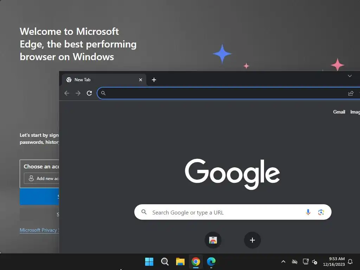Image resolution: width=360 pixels, height=270 pixels.
Task: Open Windows Start menu
Action: 149,262
